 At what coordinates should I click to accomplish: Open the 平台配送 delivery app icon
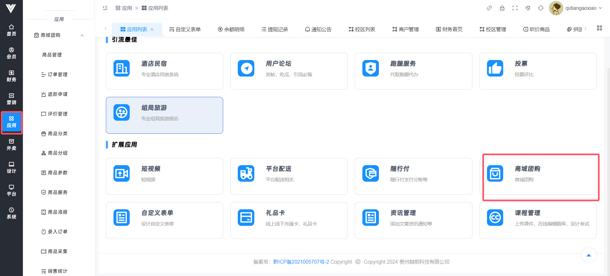point(246,173)
